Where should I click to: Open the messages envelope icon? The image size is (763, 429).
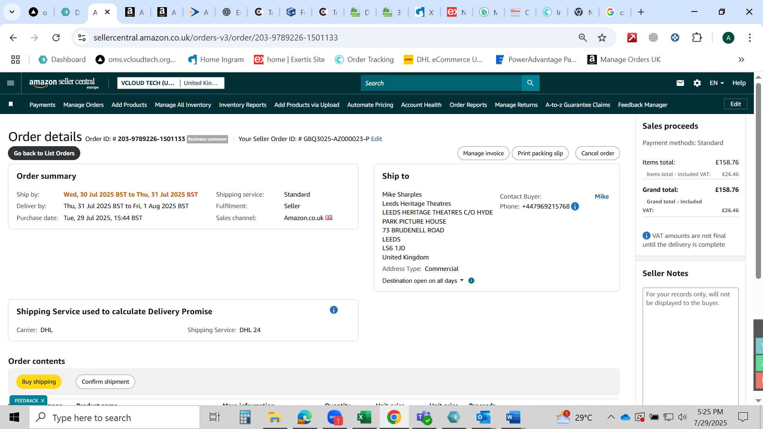(680, 83)
